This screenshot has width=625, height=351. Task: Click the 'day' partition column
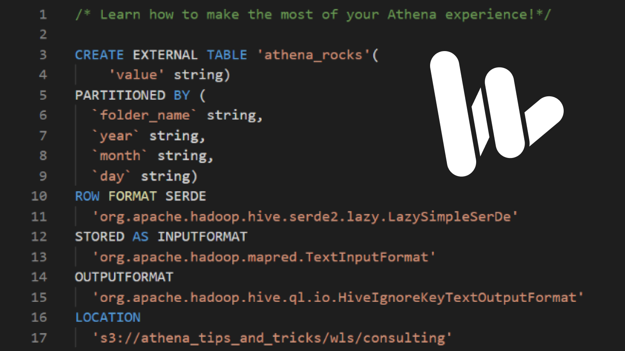[x=110, y=176]
